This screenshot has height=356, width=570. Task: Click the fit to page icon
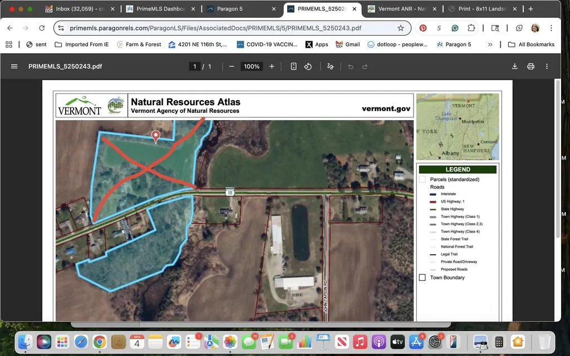(293, 66)
